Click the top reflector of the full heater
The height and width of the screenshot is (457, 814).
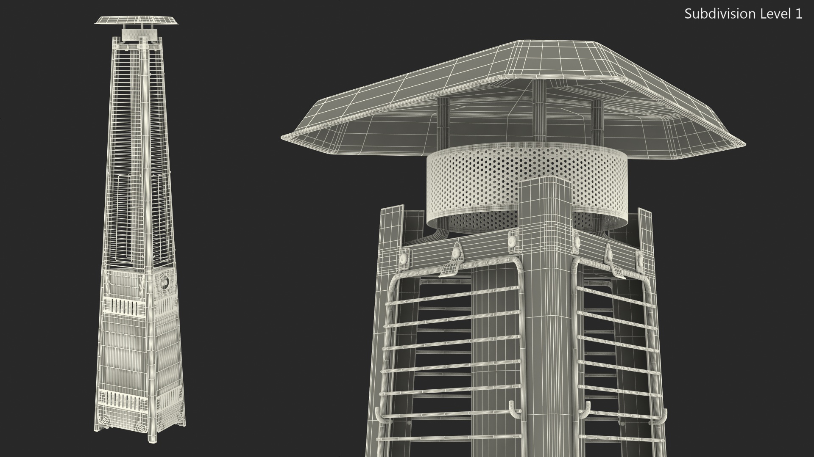(137, 21)
